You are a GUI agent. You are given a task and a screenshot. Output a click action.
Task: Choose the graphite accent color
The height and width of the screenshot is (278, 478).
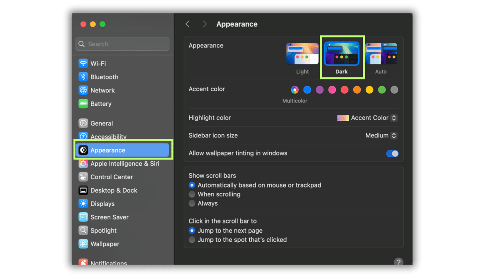[x=394, y=90]
